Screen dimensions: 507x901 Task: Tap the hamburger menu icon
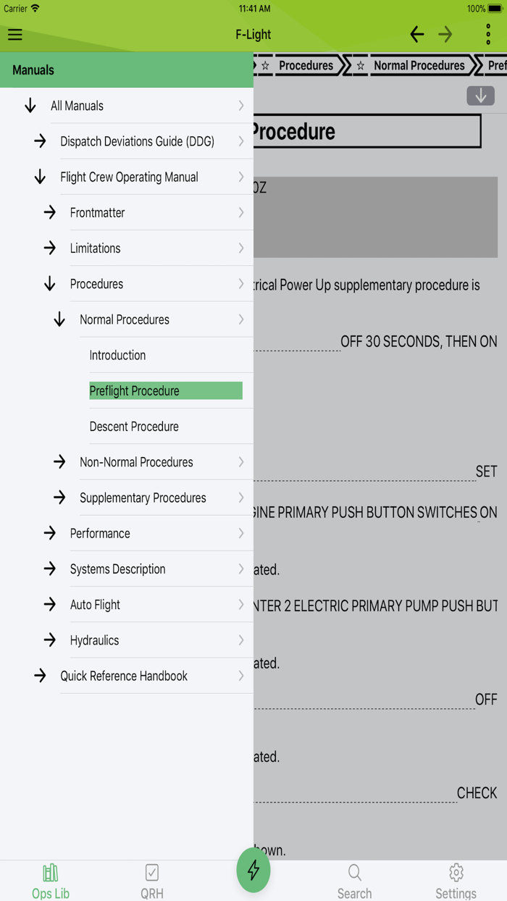coord(15,34)
